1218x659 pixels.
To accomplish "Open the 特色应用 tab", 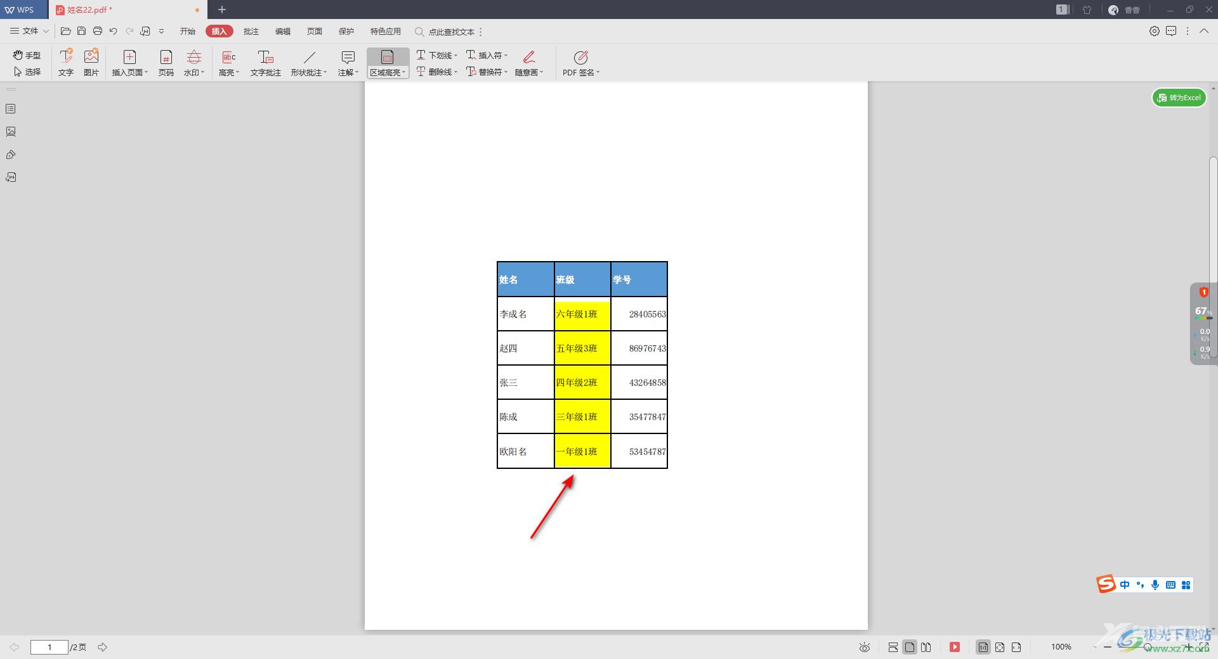I will pos(386,31).
